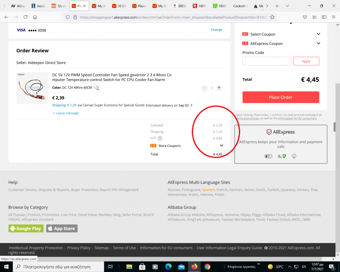Expand the AliExpress Coupon dropdown
The height and width of the screenshot is (272, 340).
coord(318,44)
